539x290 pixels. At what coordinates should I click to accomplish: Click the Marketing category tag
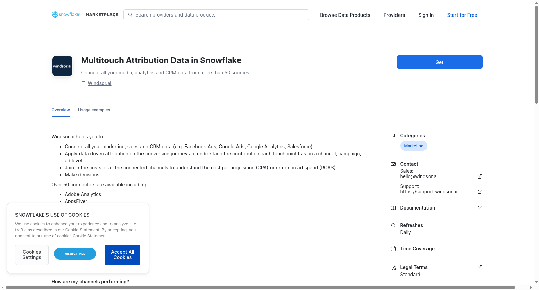pos(414,146)
